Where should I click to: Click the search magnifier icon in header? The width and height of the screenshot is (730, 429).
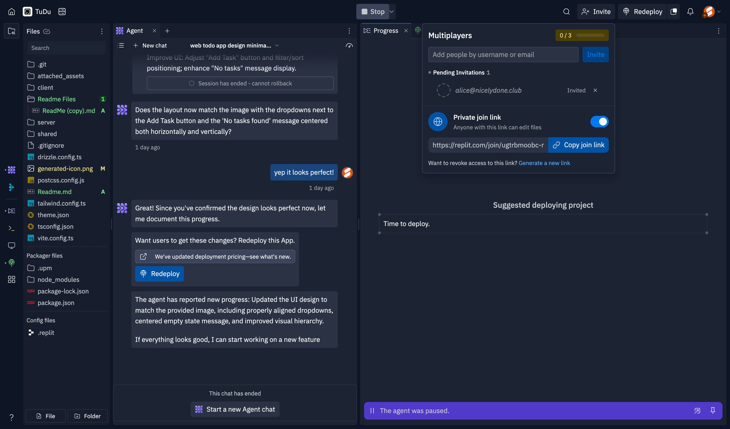[x=566, y=12]
